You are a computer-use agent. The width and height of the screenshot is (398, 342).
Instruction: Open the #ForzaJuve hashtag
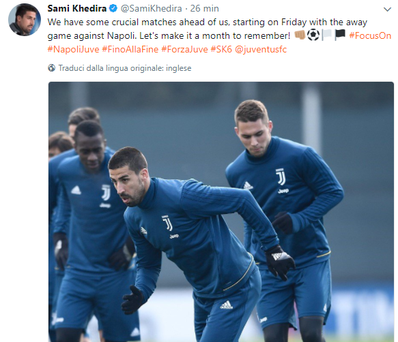[184, 49]
